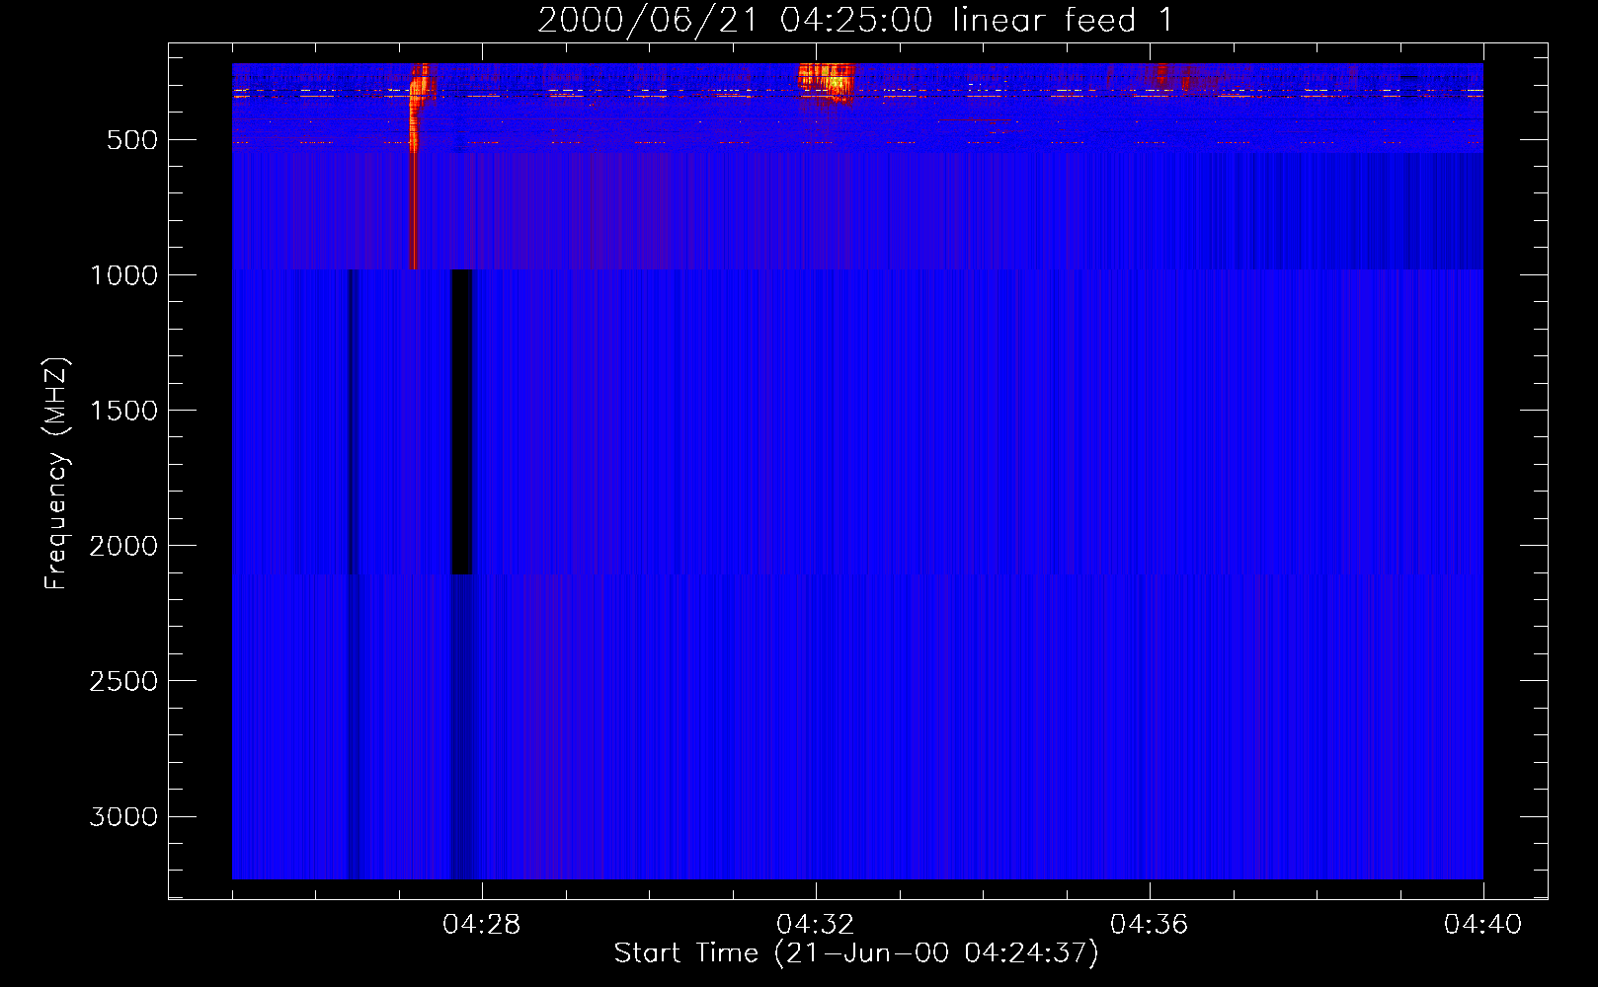Image resolution: width=1598 pixels, height=987 pixels.
Task: Click the 'Frequency (MHZ)' axis label
Action: coord(56,474)
